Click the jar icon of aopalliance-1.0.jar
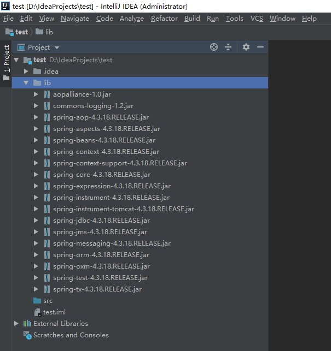This screenshot has width=331, height=351. click(47, 94)
